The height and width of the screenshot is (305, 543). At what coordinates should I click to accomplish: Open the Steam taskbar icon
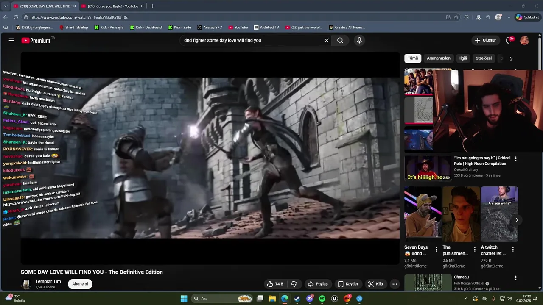(297, 299)
